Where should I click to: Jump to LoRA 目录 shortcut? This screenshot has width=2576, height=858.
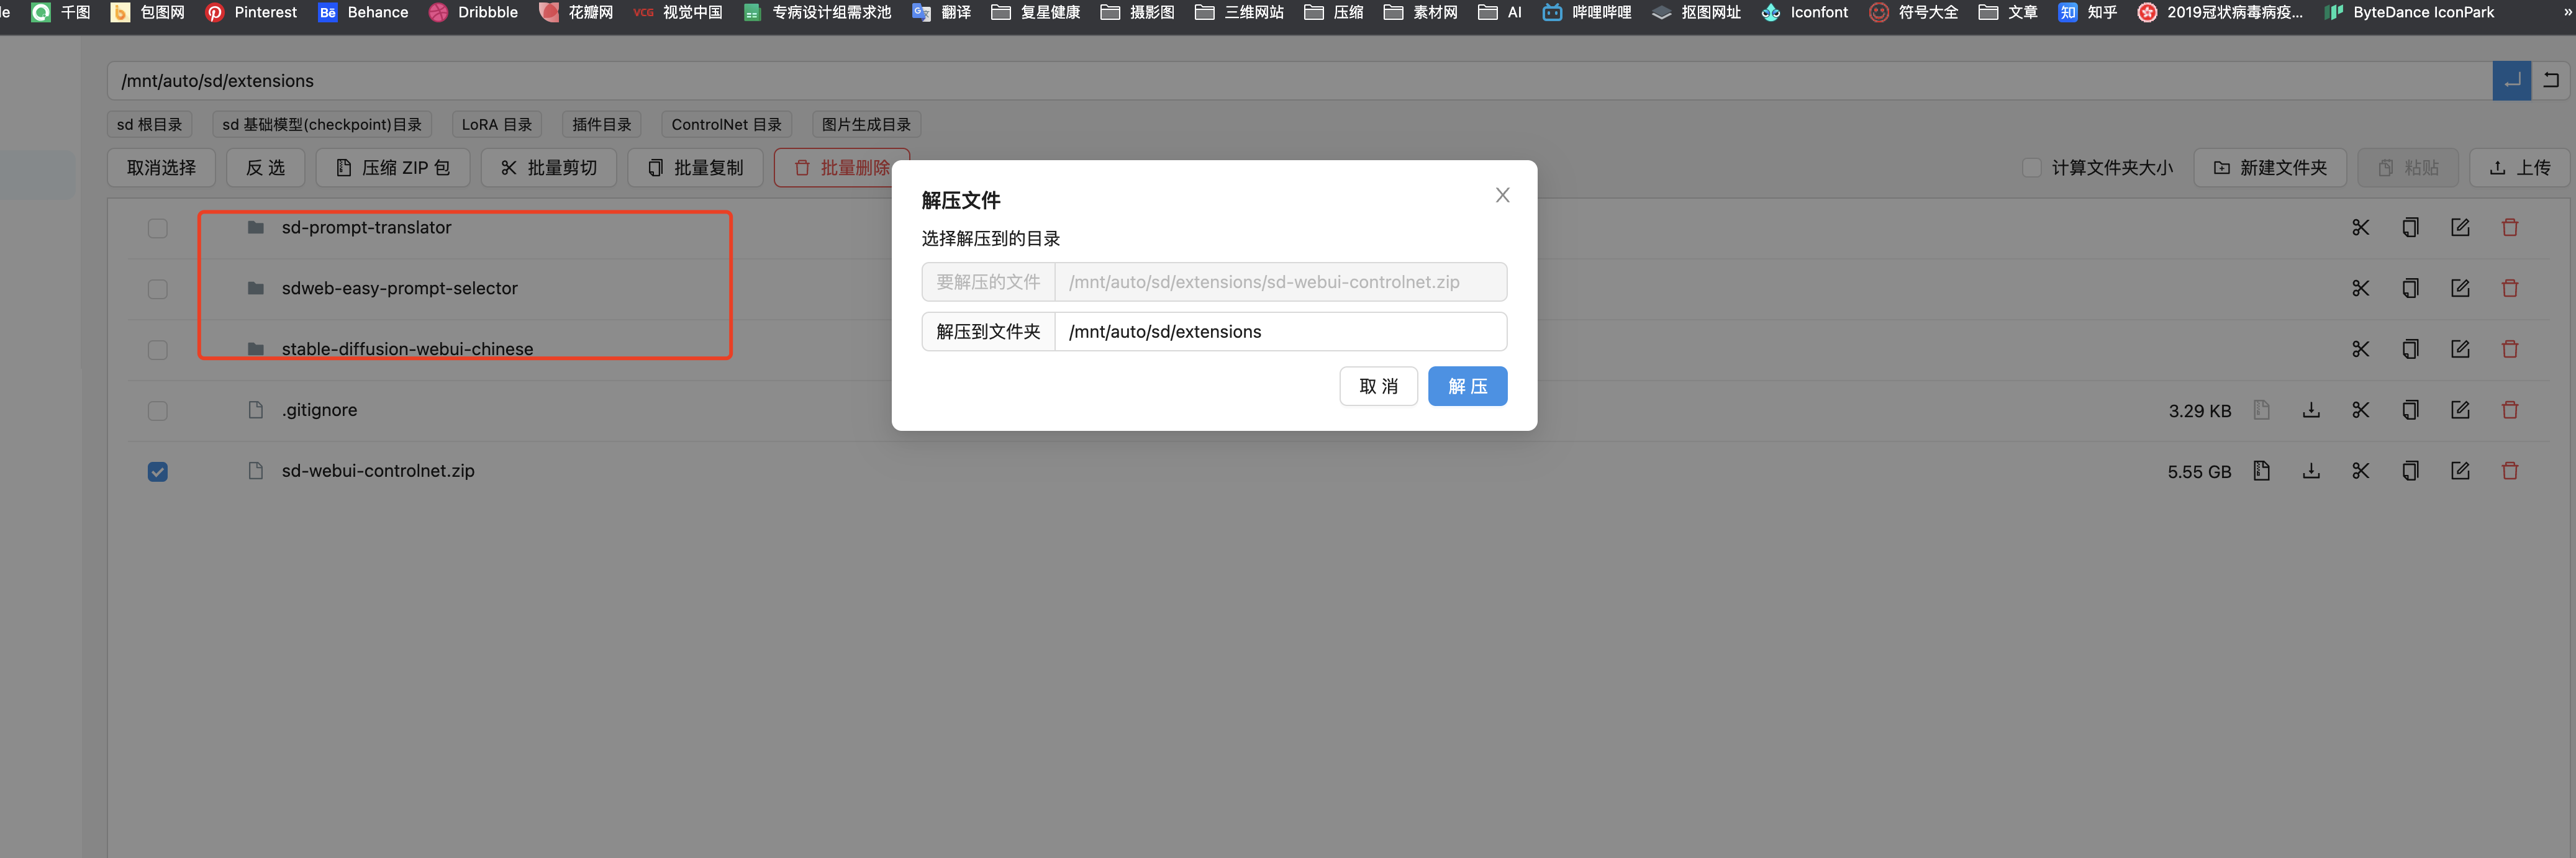(x=496, y=125)
